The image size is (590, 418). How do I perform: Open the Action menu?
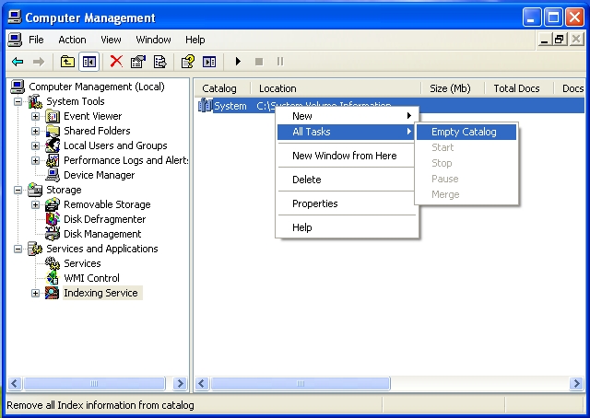pos(72,40)
